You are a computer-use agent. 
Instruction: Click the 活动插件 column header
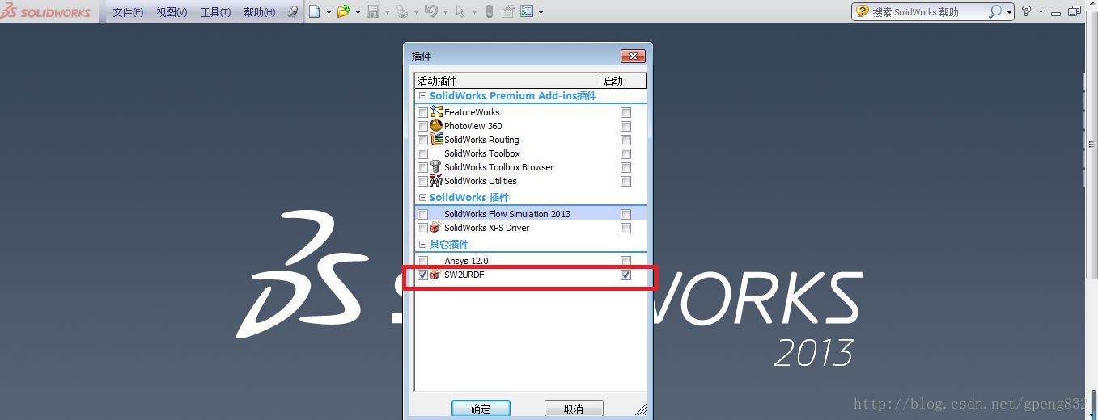(x=507, y=81)
